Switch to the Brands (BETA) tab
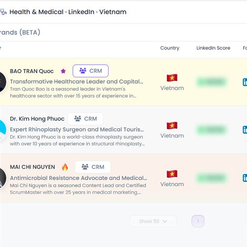This screenshot has height=247, width=247. pyautogui.click(x=20, y=33)
